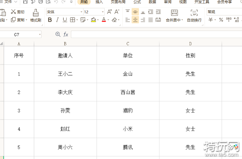The height and width of the screenshot is (159, 242).
Task: Switch to the 插入 ribbon tab
Action: 99,2
